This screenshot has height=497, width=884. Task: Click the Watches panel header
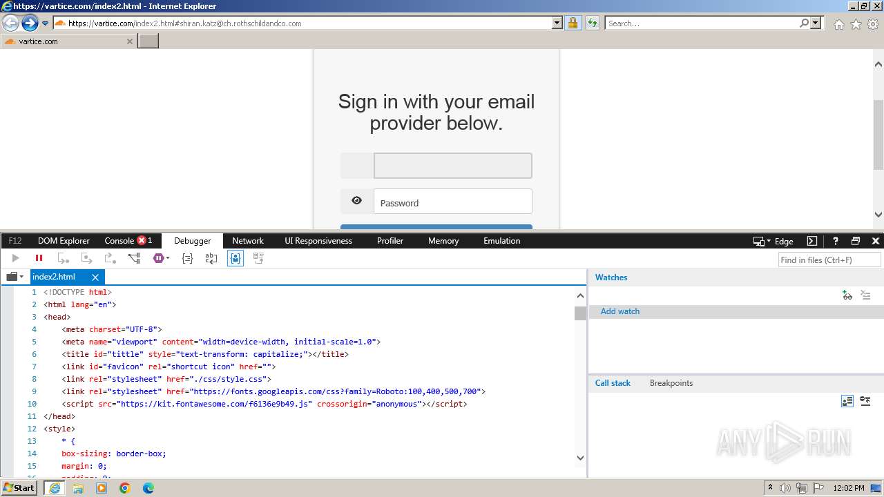click(611, 277)
